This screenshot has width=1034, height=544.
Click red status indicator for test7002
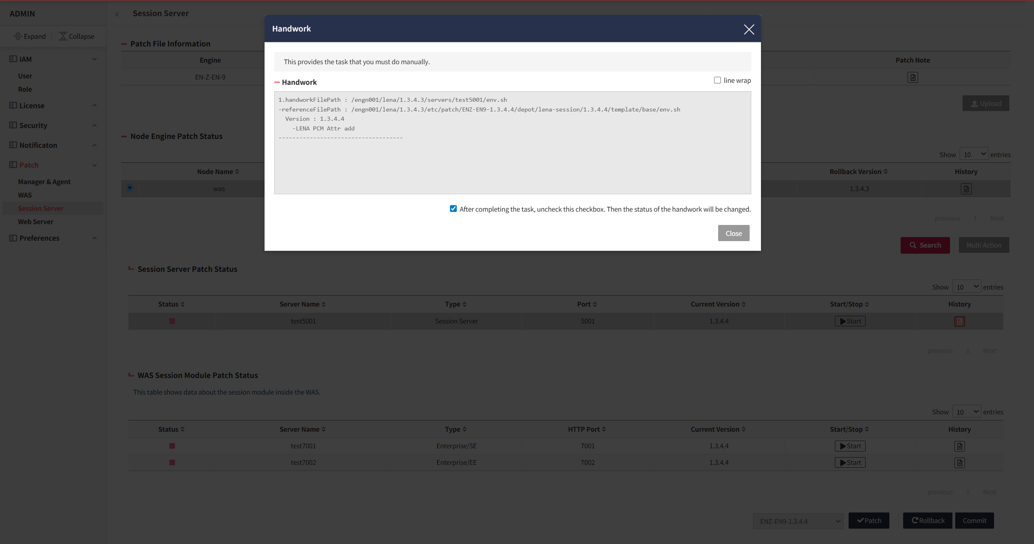(172, 462)
